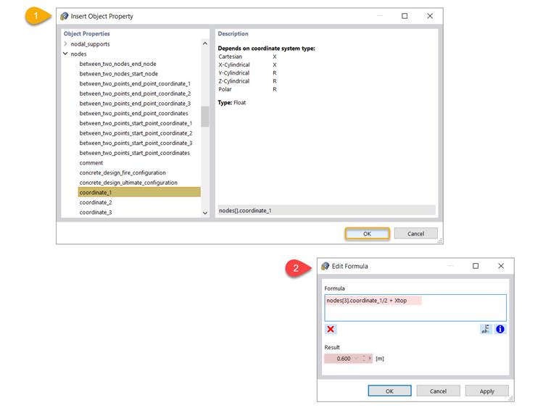Click the scroll down arrow in Object Properties
Viewport: 551px width, 413px height.
205,213
